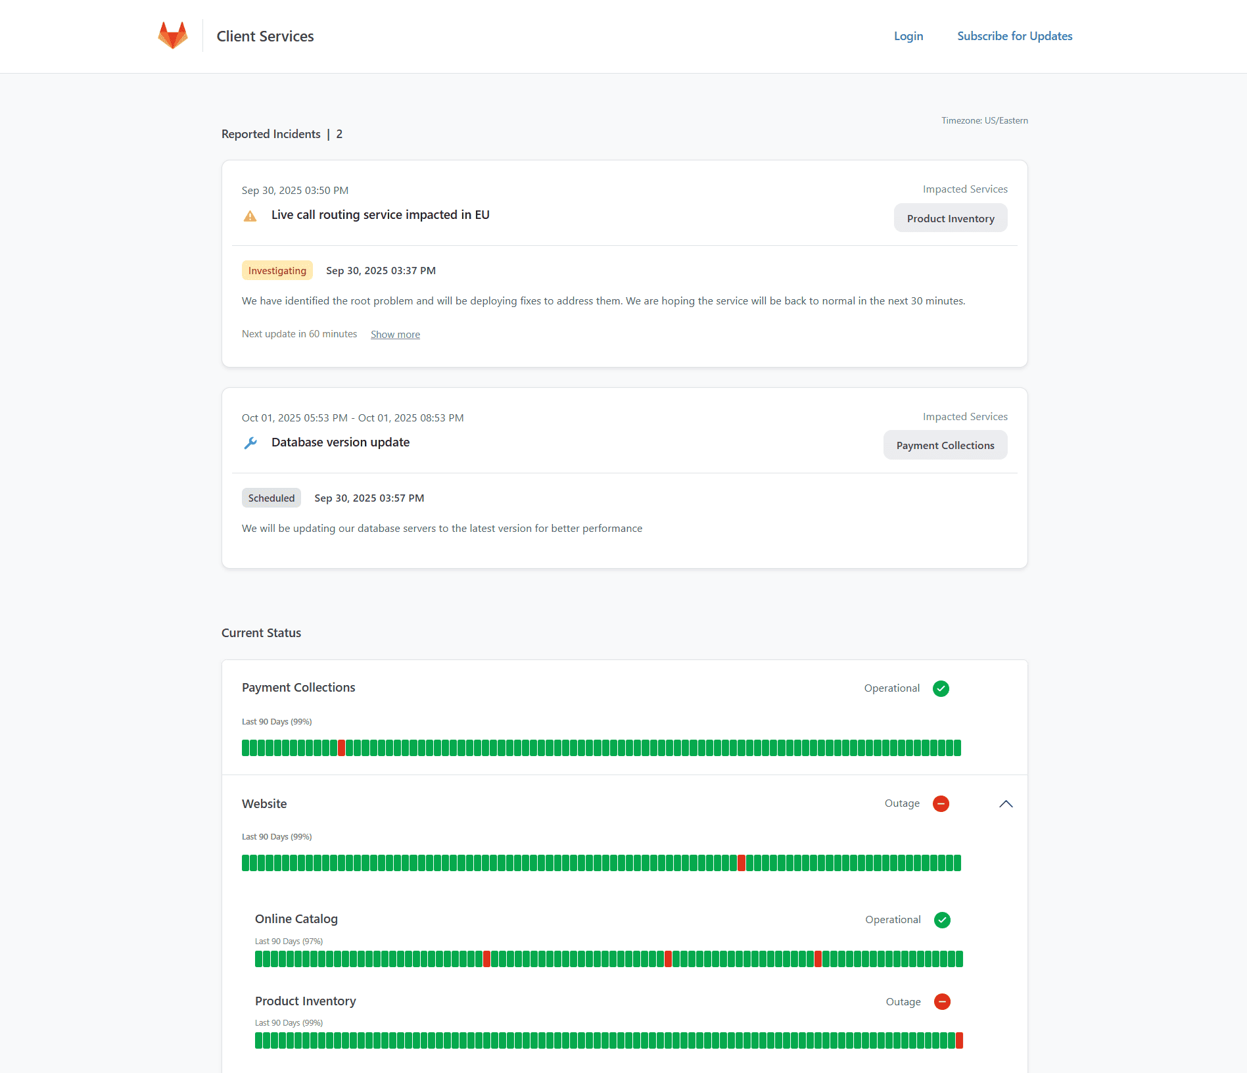The image size is (1247, 1073).
Task: Click the Scheduled status badge
Action: [x=271, y=498]
